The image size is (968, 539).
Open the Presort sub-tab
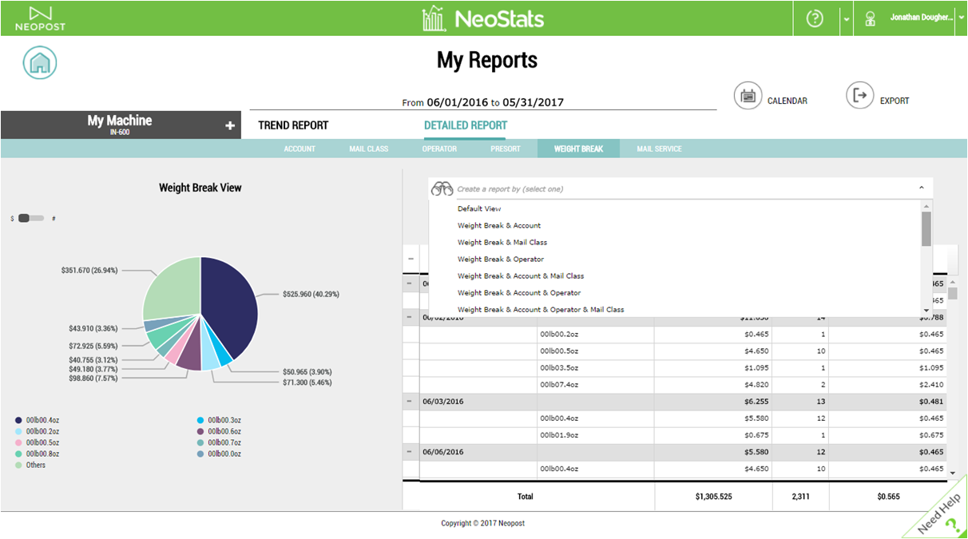point(506,149)
